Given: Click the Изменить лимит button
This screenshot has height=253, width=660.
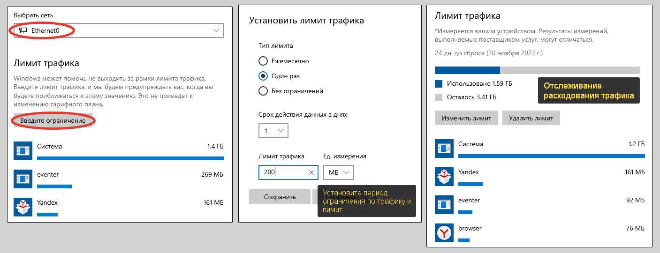Looking at the screenshot, I should tap(466, 118).
